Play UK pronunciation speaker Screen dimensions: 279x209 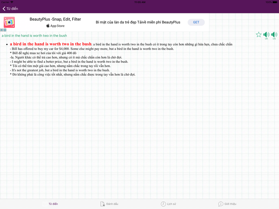click(x=266, y=35)
